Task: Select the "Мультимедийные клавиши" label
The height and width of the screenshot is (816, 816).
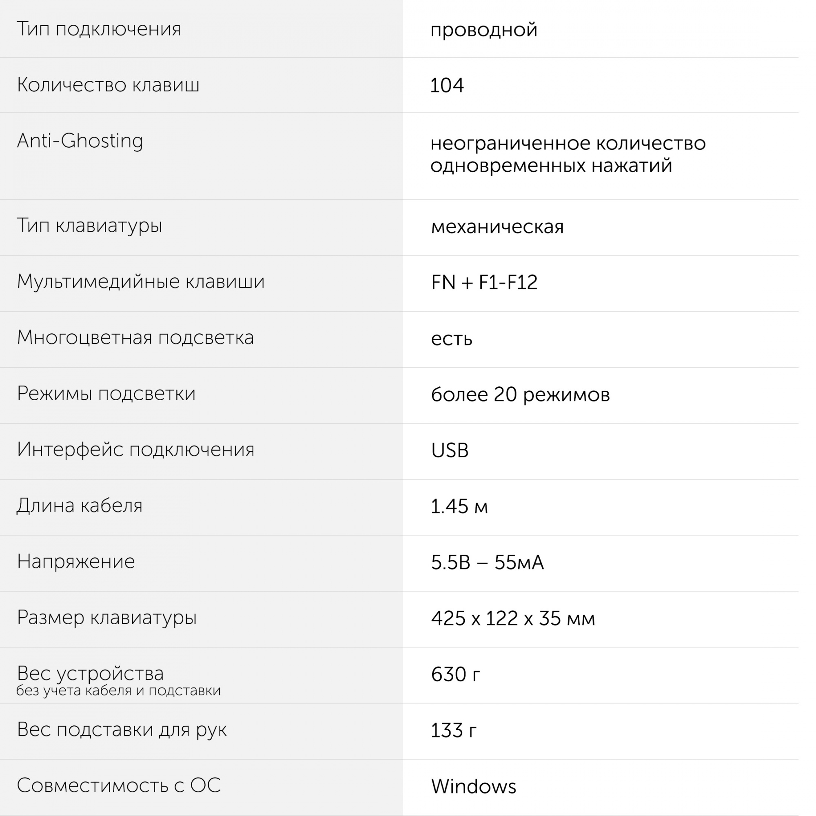Action: coord(141,281)
